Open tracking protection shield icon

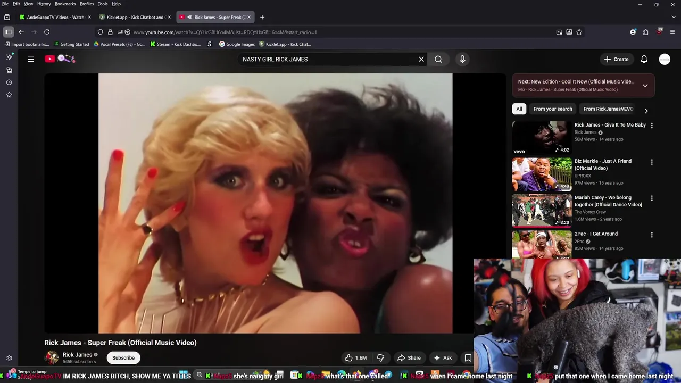[x=100, y=32]
